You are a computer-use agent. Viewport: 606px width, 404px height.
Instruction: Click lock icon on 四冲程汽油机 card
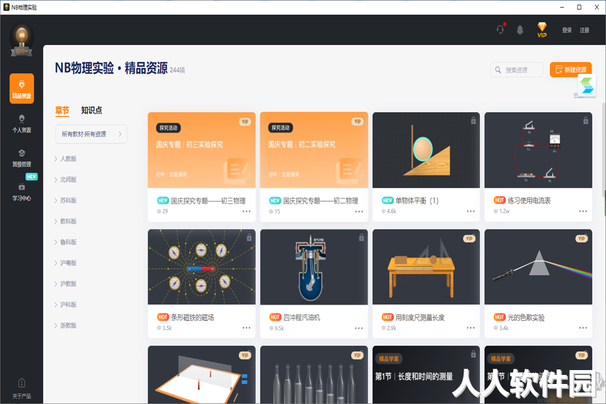coord(361,237)
